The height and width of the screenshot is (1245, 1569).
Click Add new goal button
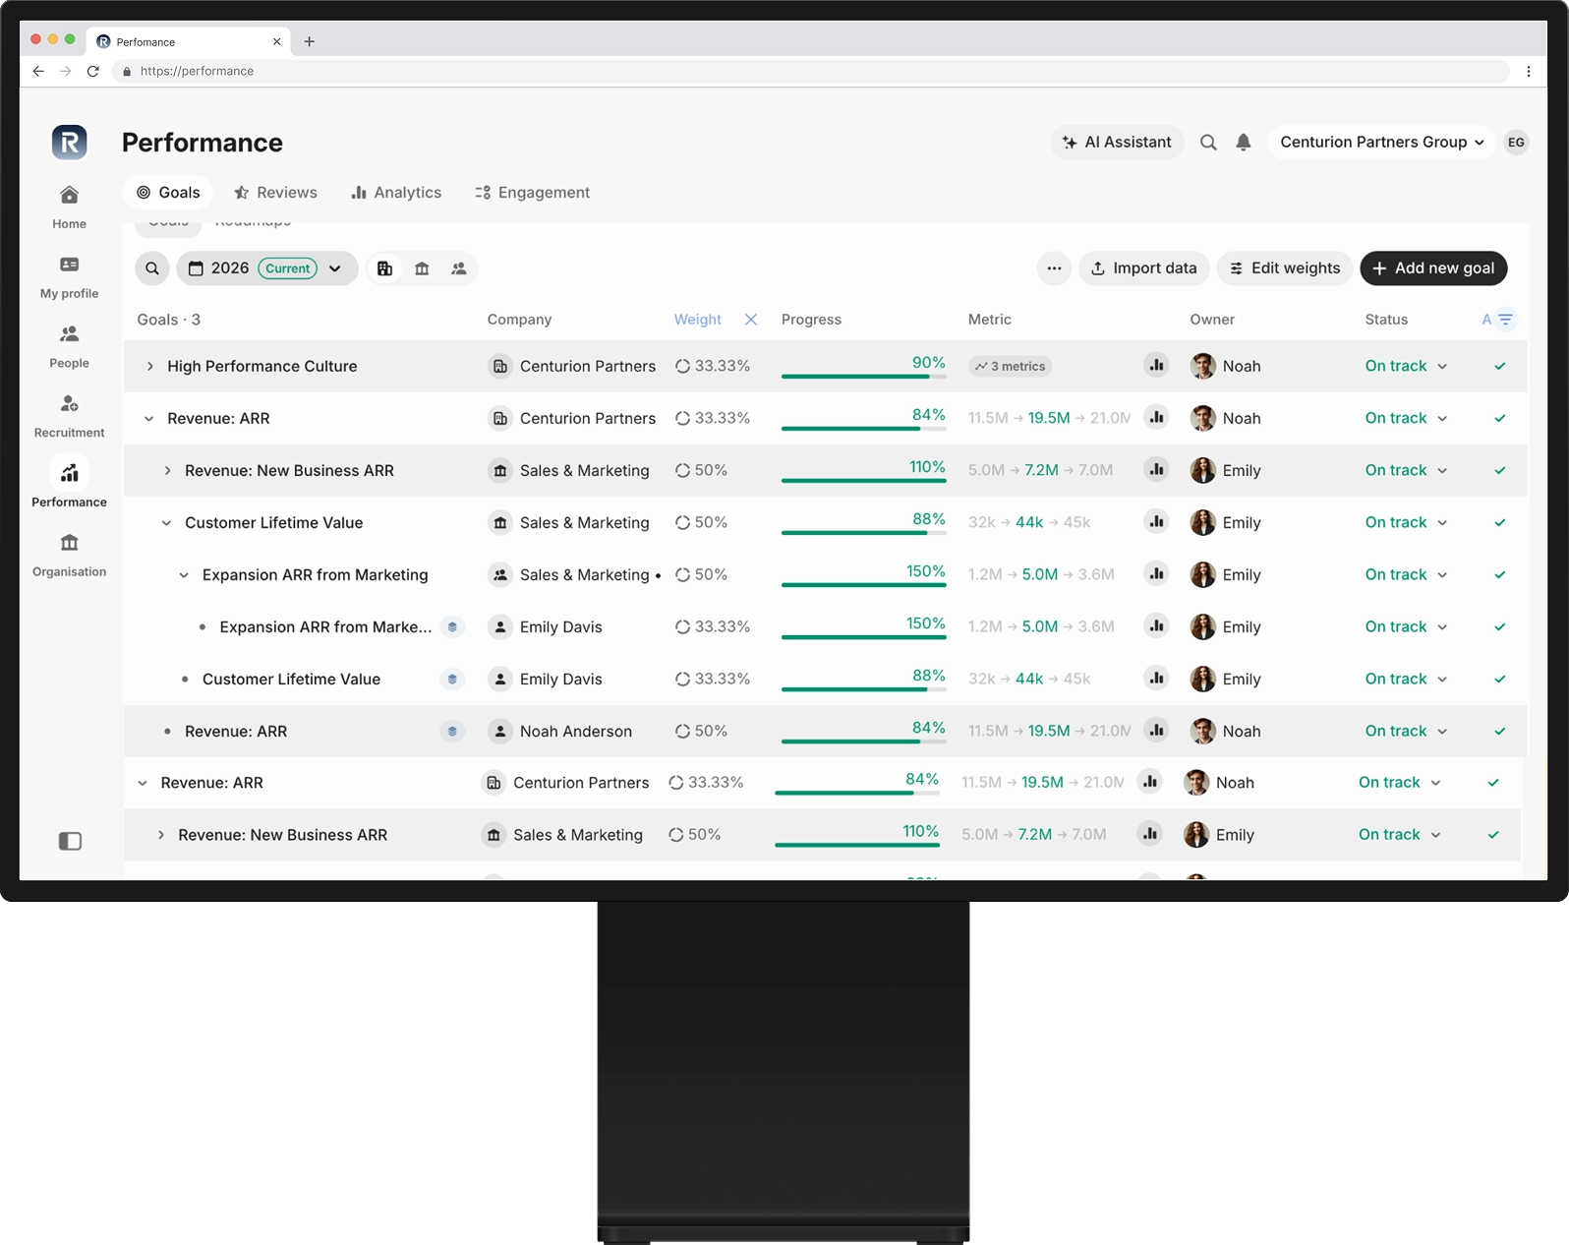pyautogui.click(x=1433, y=268)
